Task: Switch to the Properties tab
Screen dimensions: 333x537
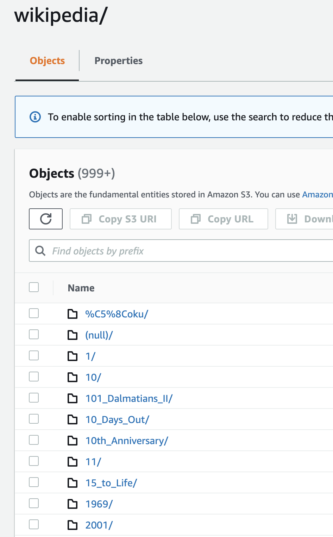Action: pos(119,61)
